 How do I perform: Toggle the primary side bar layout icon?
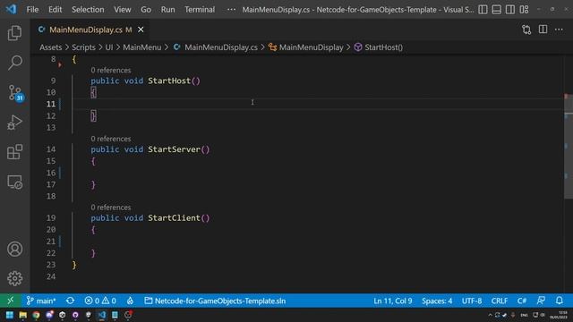(483, 10)
